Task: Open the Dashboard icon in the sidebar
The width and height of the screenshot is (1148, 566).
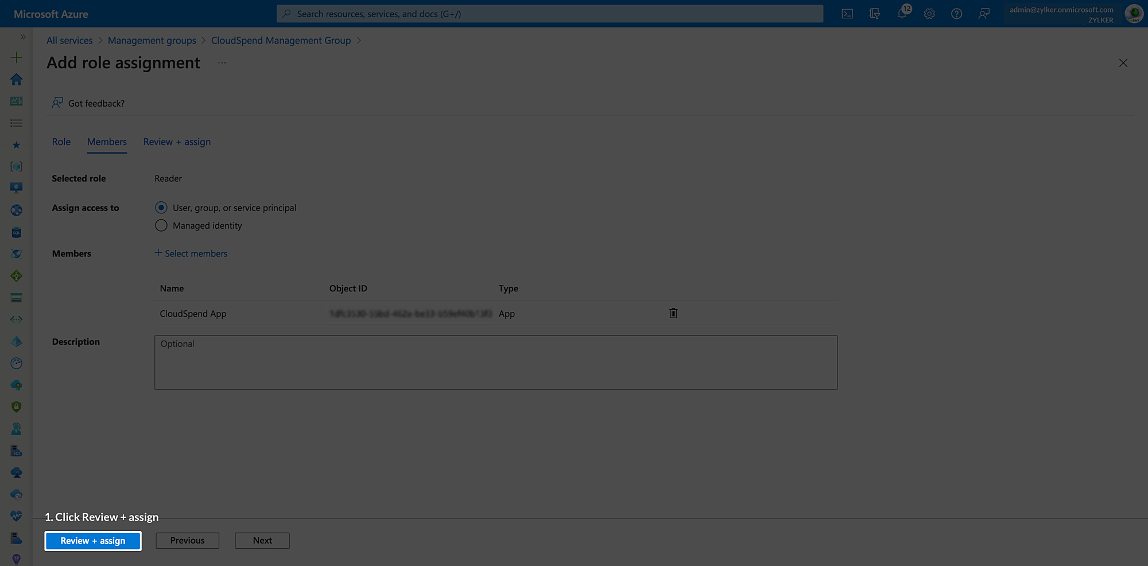Action: [x=16, y=101]
